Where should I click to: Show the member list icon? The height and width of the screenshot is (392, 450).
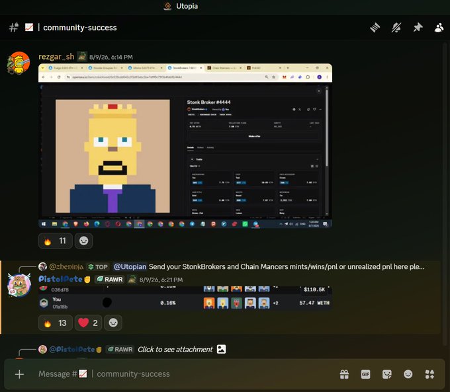[x=439, y=28]
